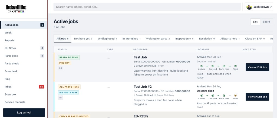Click the PRIORITY badge on Test Job
The image size is (277, 118).
(64, 63)
